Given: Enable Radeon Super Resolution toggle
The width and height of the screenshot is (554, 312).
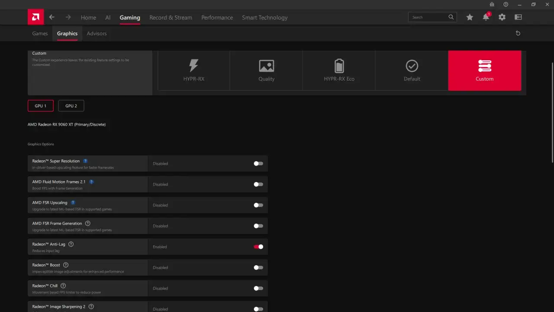Looking at the screenshot, I should pos(258,164).
